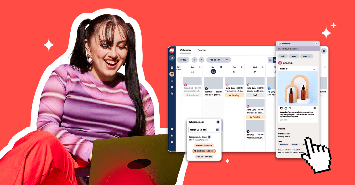
Task: Open the compose new post icon
Action: point(172,58)
